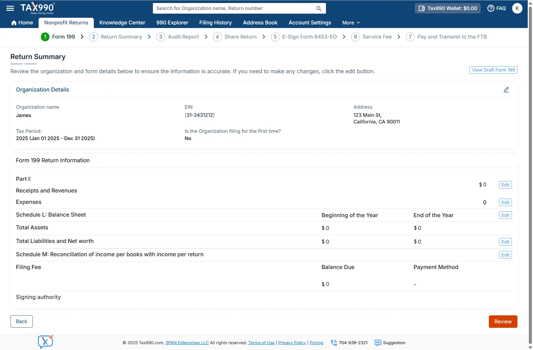Viewport: 533px width, 350px height.
Task: Open the hamburger navigation menu
Action: click(9, 8)
